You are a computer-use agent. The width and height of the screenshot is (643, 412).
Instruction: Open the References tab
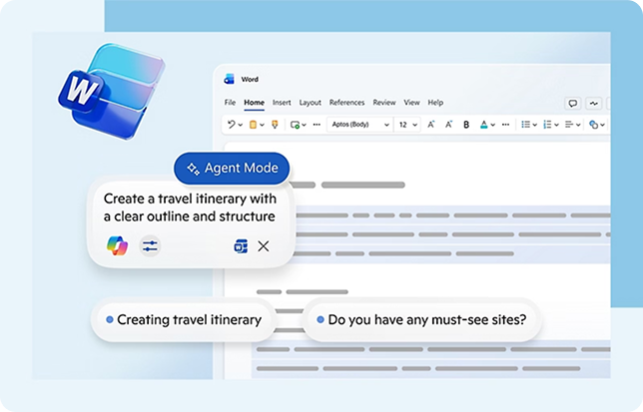[x=346, y=103]
